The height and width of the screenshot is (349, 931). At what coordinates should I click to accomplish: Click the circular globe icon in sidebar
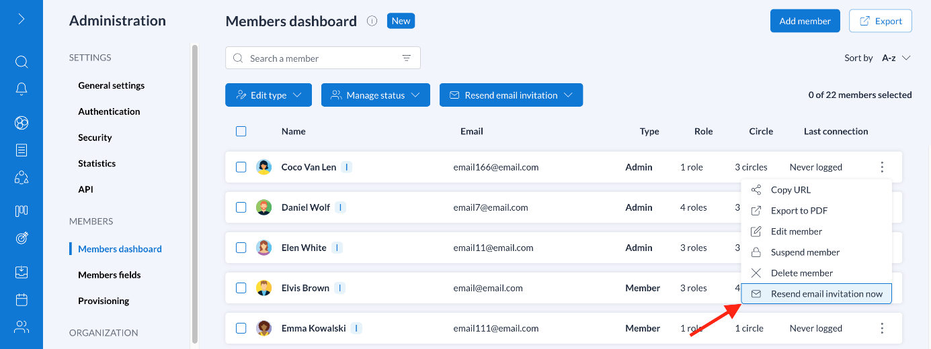[22, 123]
